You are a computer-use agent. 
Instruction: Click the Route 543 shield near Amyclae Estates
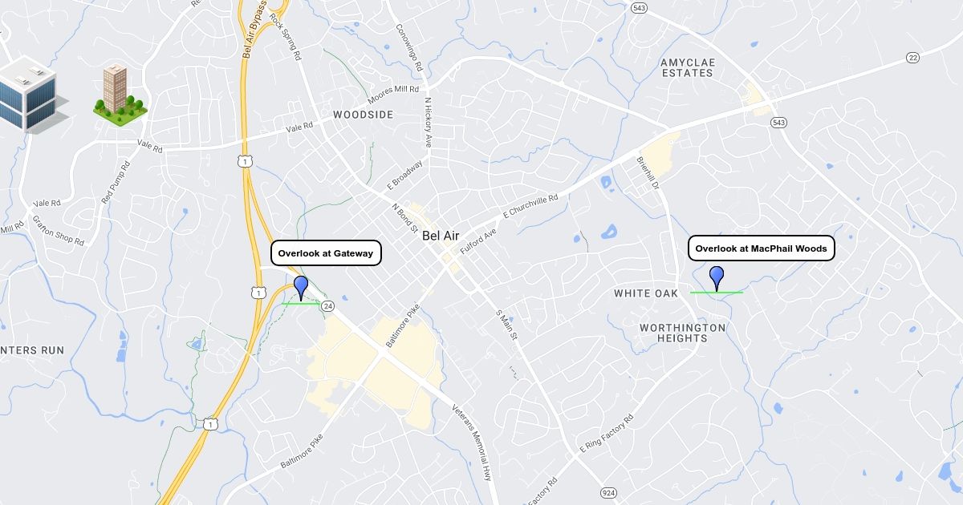tap(778, 122)
